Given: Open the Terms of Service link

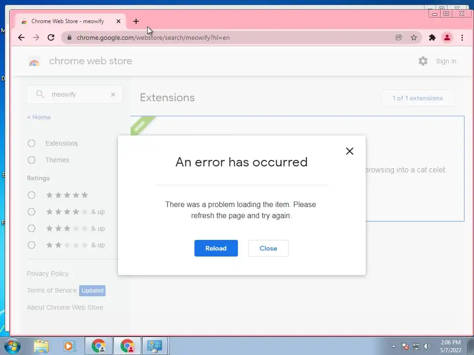Looking at the screenshot, I should 52,290.
